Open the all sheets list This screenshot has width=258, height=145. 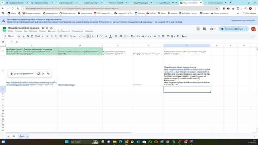tap(14, 136)
